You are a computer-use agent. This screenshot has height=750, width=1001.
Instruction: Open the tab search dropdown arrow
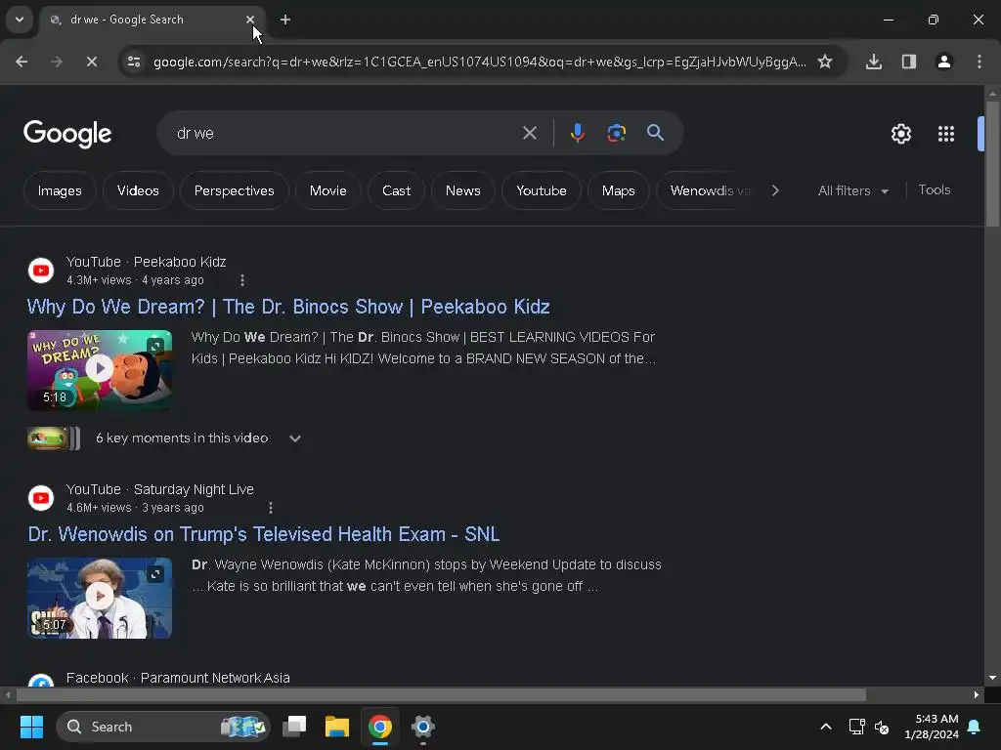[20, 20]
